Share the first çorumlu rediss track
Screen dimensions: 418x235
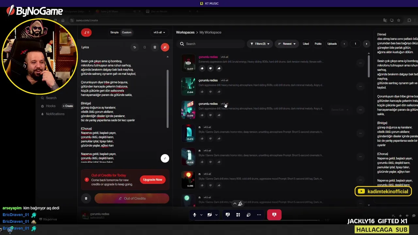click(x=219, y=68)
